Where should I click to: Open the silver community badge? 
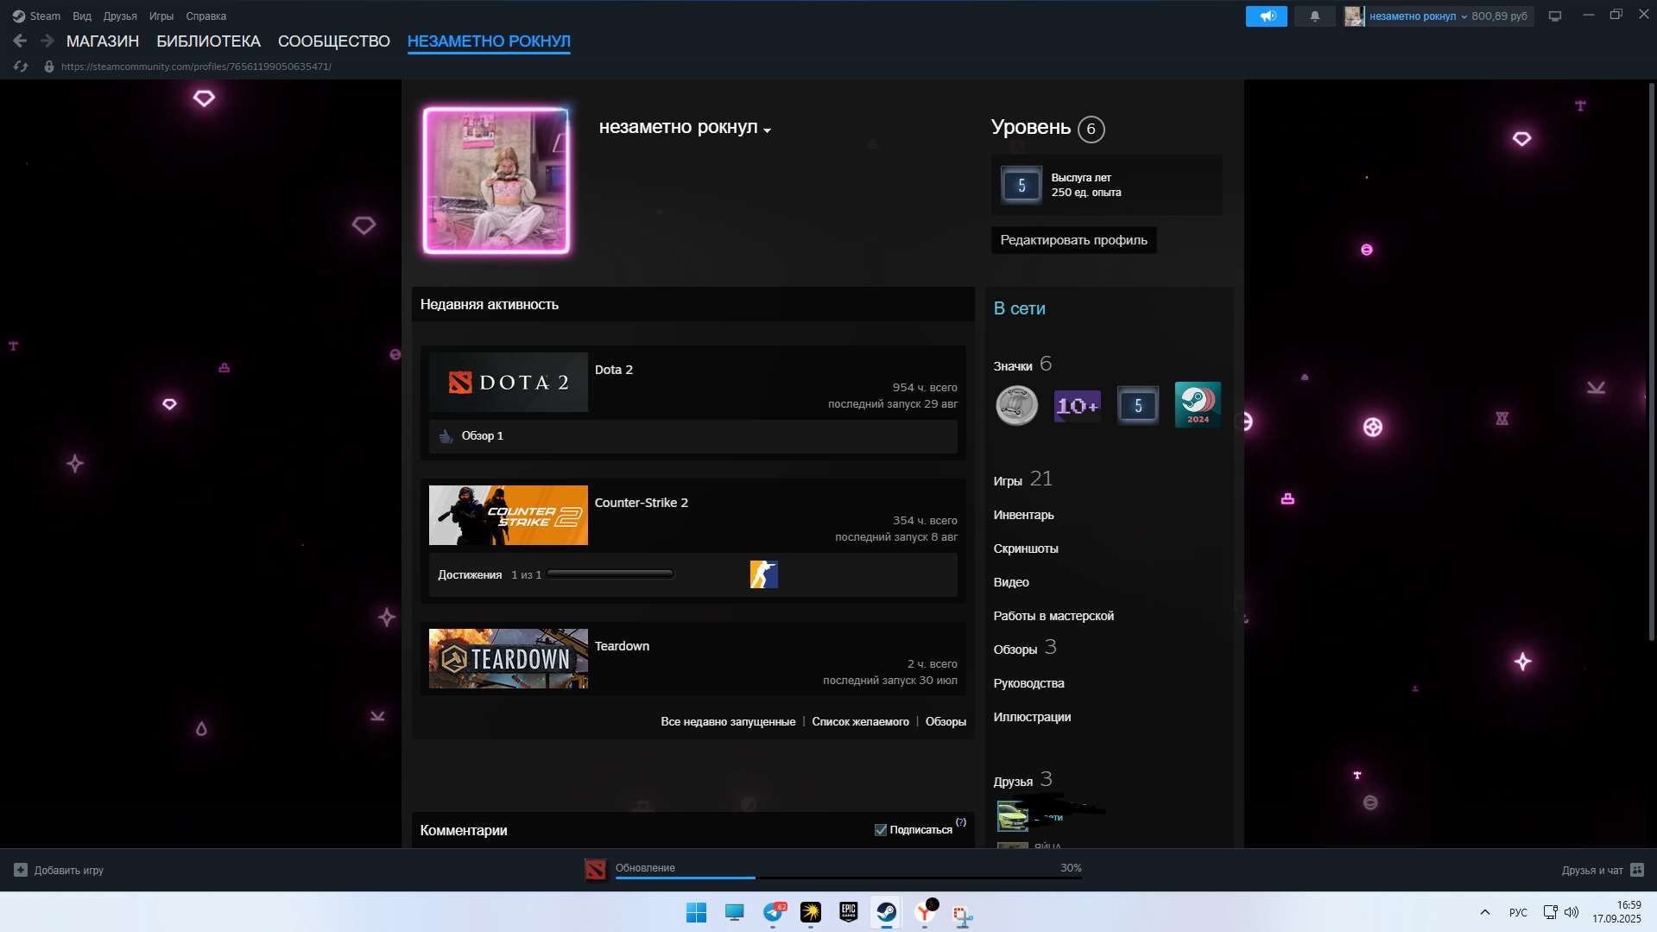(x=1016, y=405)
